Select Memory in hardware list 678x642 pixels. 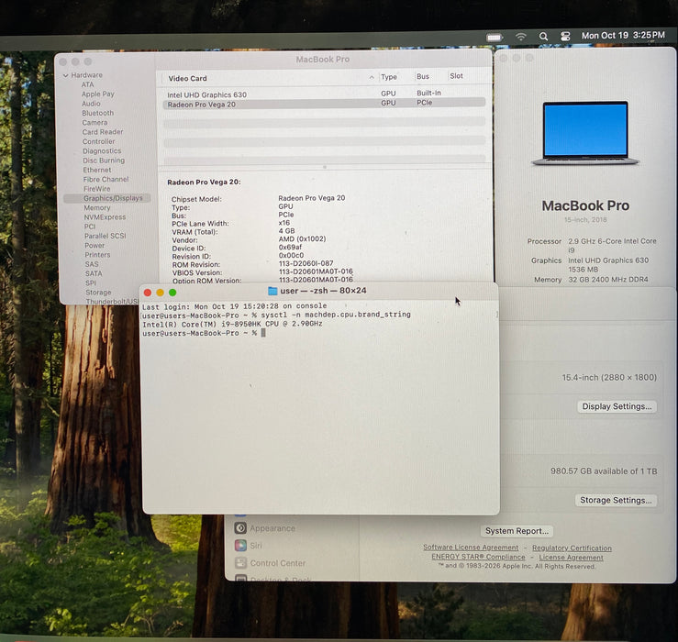97,207
